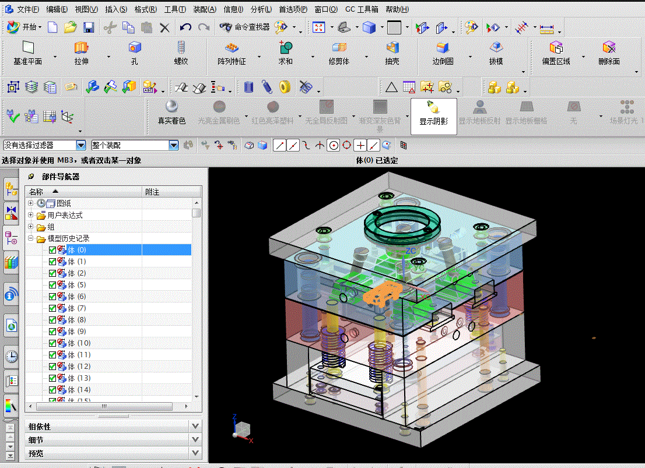Open the 编辑(E) menu
Viewport: 645px width, 468px height.
[57, 9]
